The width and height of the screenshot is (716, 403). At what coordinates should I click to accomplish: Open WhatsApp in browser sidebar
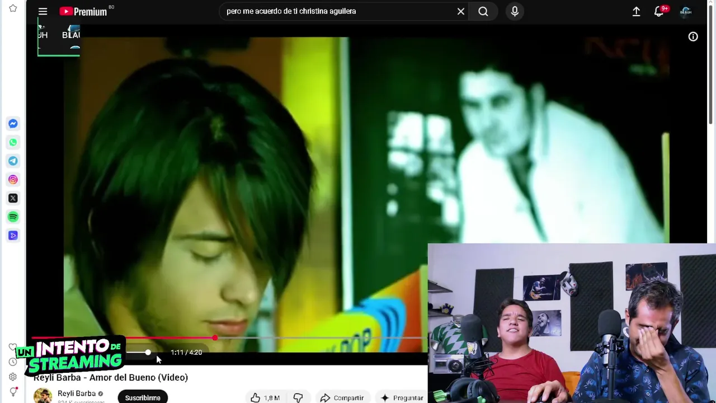pos(13,142)
